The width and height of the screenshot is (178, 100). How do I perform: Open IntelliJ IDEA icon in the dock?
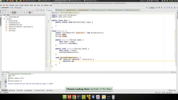pos(79,97)
